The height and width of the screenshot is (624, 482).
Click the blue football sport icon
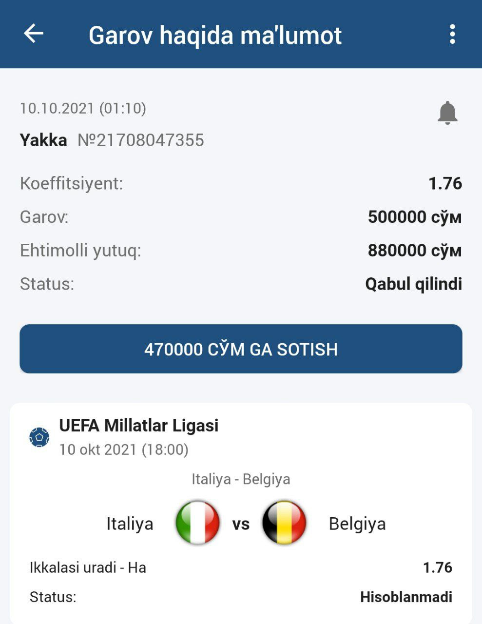tap(39, 437)
